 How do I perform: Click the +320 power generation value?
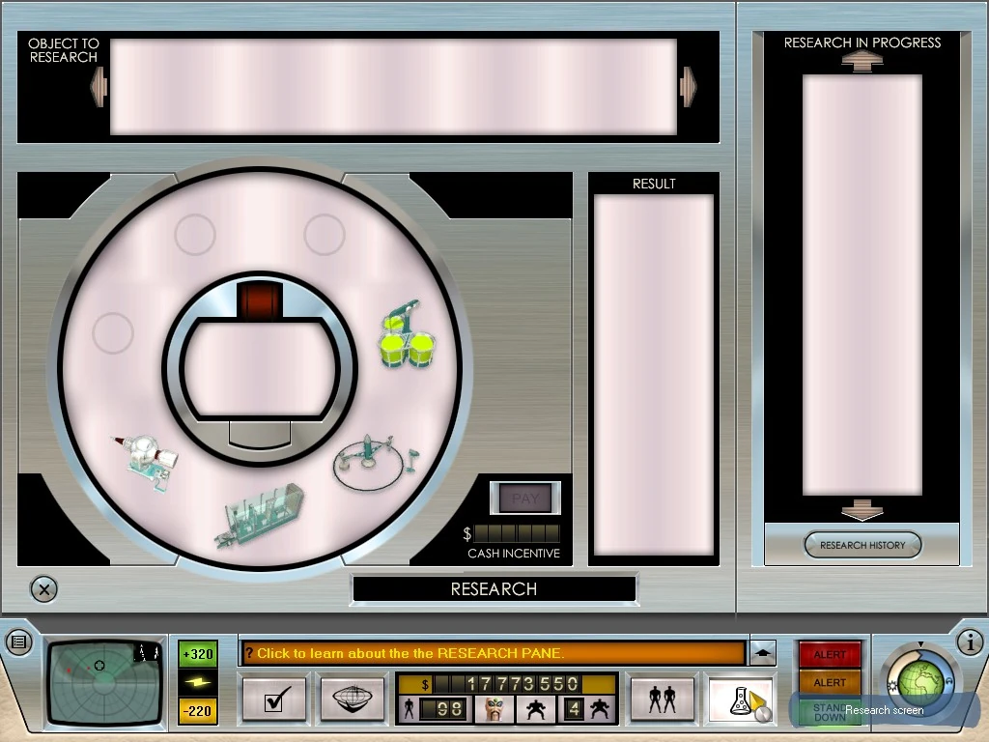click(197, 654)
